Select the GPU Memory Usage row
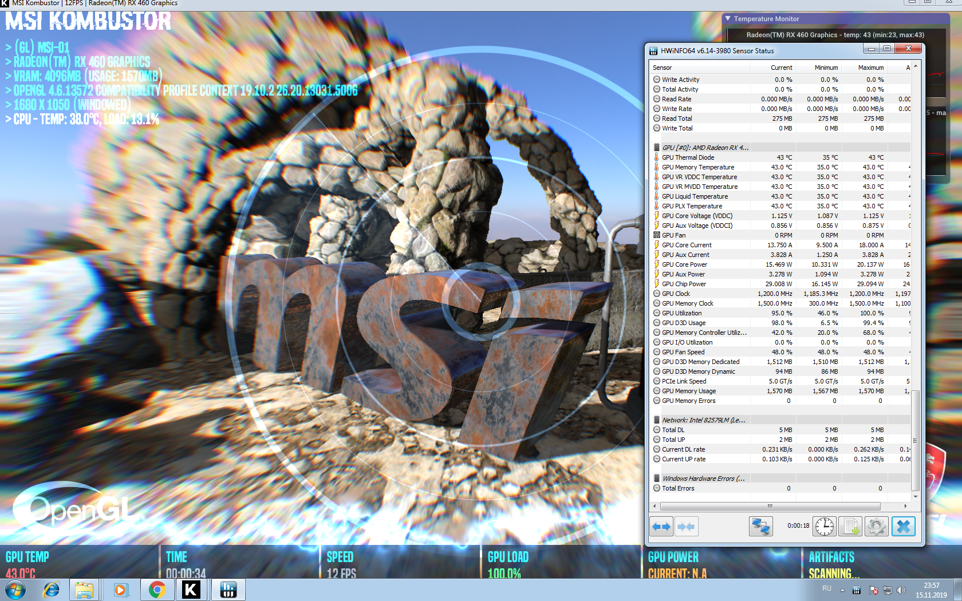Viewport: 962px width, 601px height. click(x=781, y=391)
